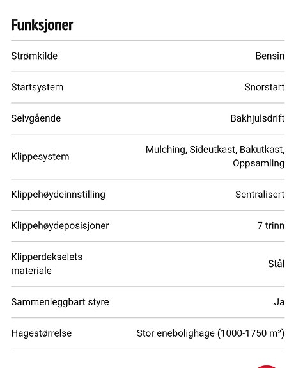This screenshot has height=368, width=296.
Task: Click the Selvgående label
Action: point(36,118)
